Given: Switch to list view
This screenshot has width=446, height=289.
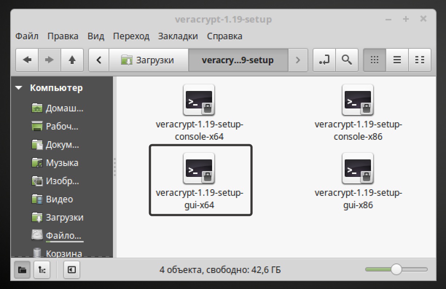Looking at the screenshot, I should pos(397,60).
